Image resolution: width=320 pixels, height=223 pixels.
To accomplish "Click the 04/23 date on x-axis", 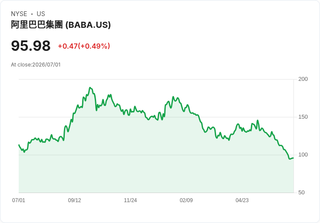I will click(x=242, y=200).
